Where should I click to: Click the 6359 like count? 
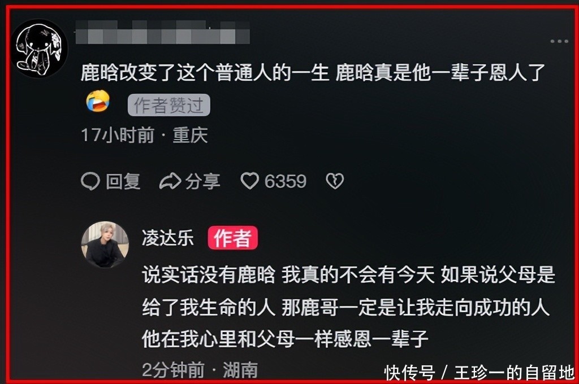click(x=286, y=181)
